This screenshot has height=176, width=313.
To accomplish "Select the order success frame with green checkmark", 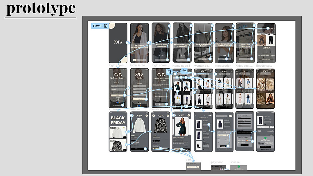I will (265, 132).
